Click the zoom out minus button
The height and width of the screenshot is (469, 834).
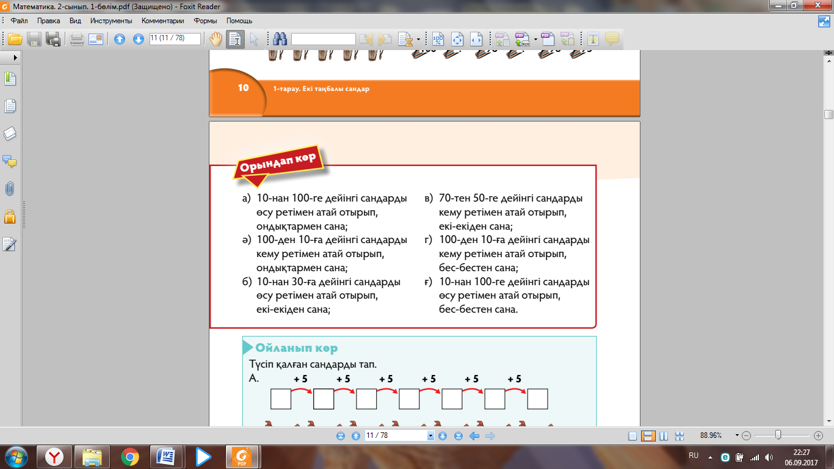747,436
